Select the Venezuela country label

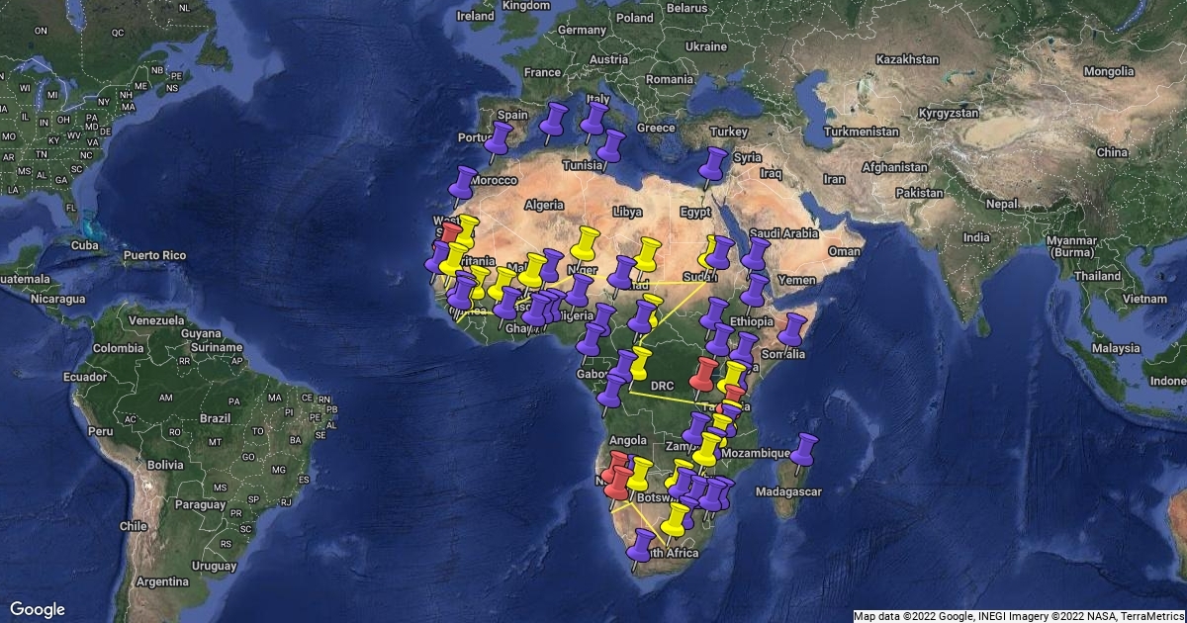tap(155, 320)
